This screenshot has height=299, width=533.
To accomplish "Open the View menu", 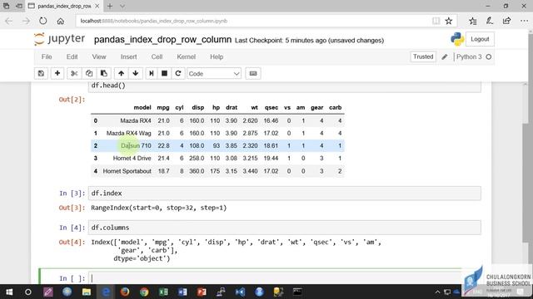I will pyautogui.click(x=99, y=56).
